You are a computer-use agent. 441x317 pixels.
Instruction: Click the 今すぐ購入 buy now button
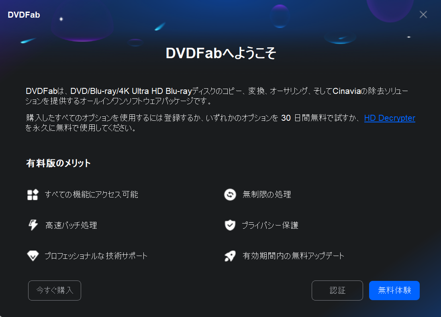pos(55,290)
